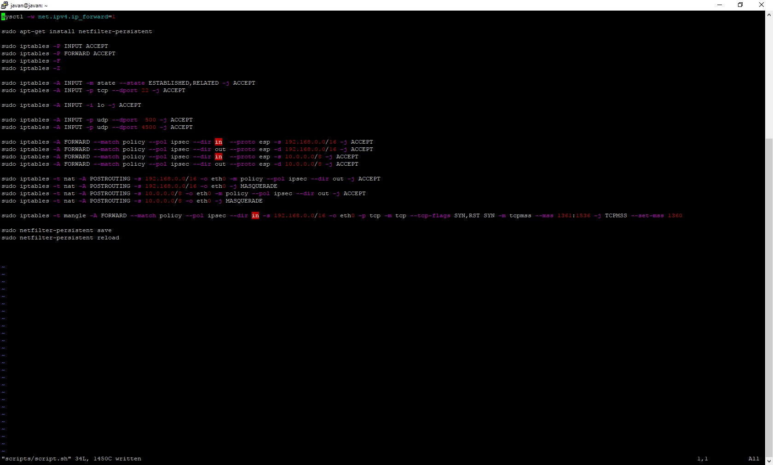
Task: Click 'tcpmss' module name in the mangle rule
Action: [x=520, y=215]
